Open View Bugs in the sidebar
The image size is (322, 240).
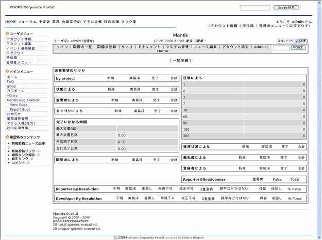point(19,105)
